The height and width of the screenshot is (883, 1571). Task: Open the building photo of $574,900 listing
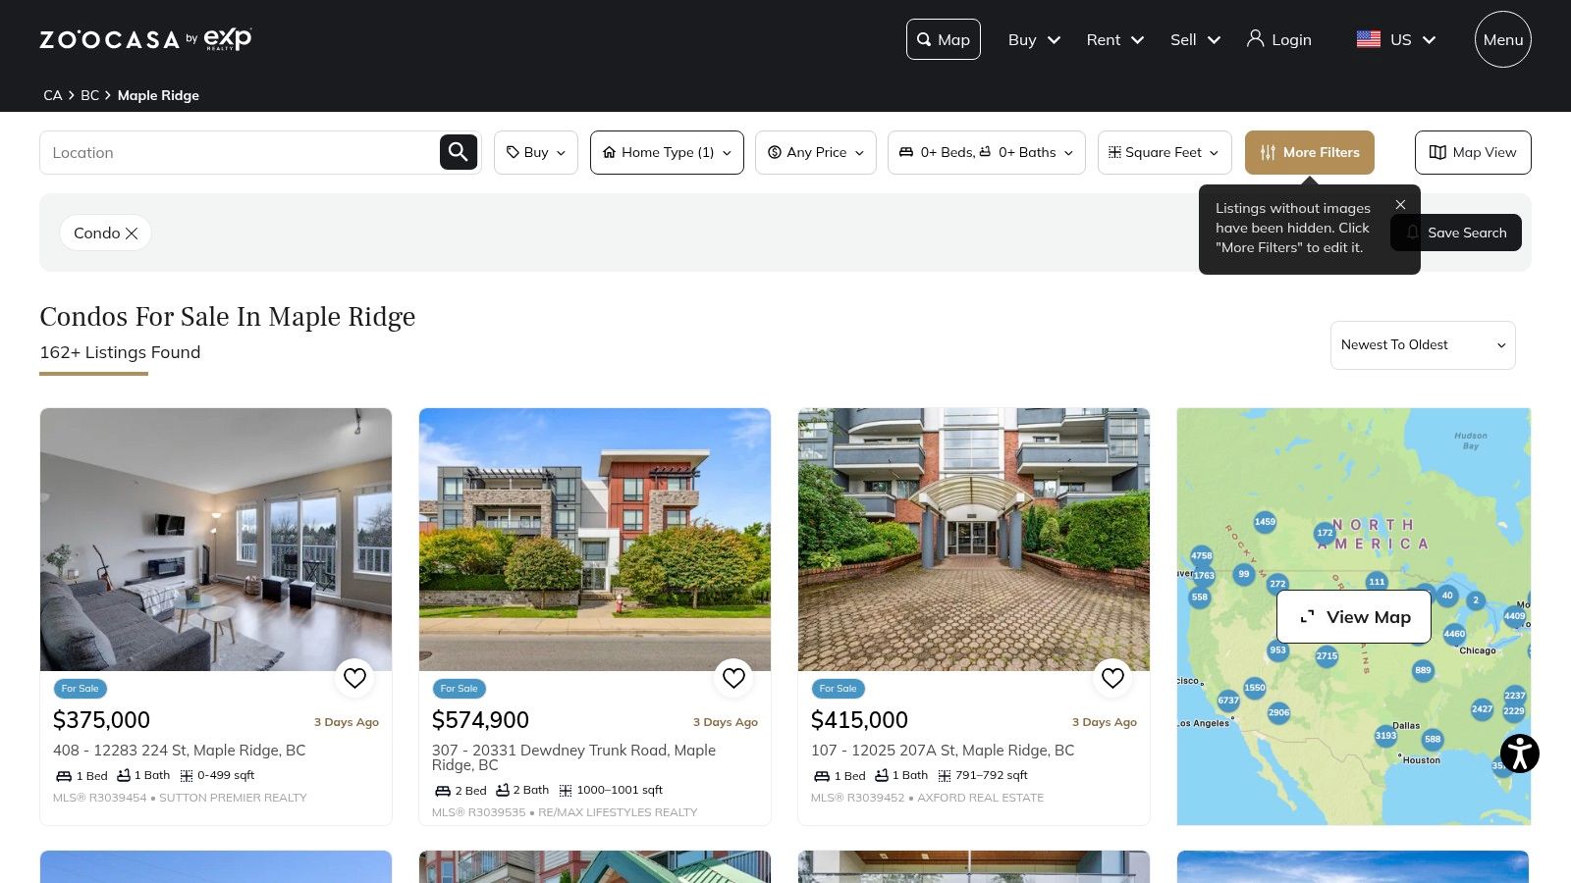coord(595,540)
